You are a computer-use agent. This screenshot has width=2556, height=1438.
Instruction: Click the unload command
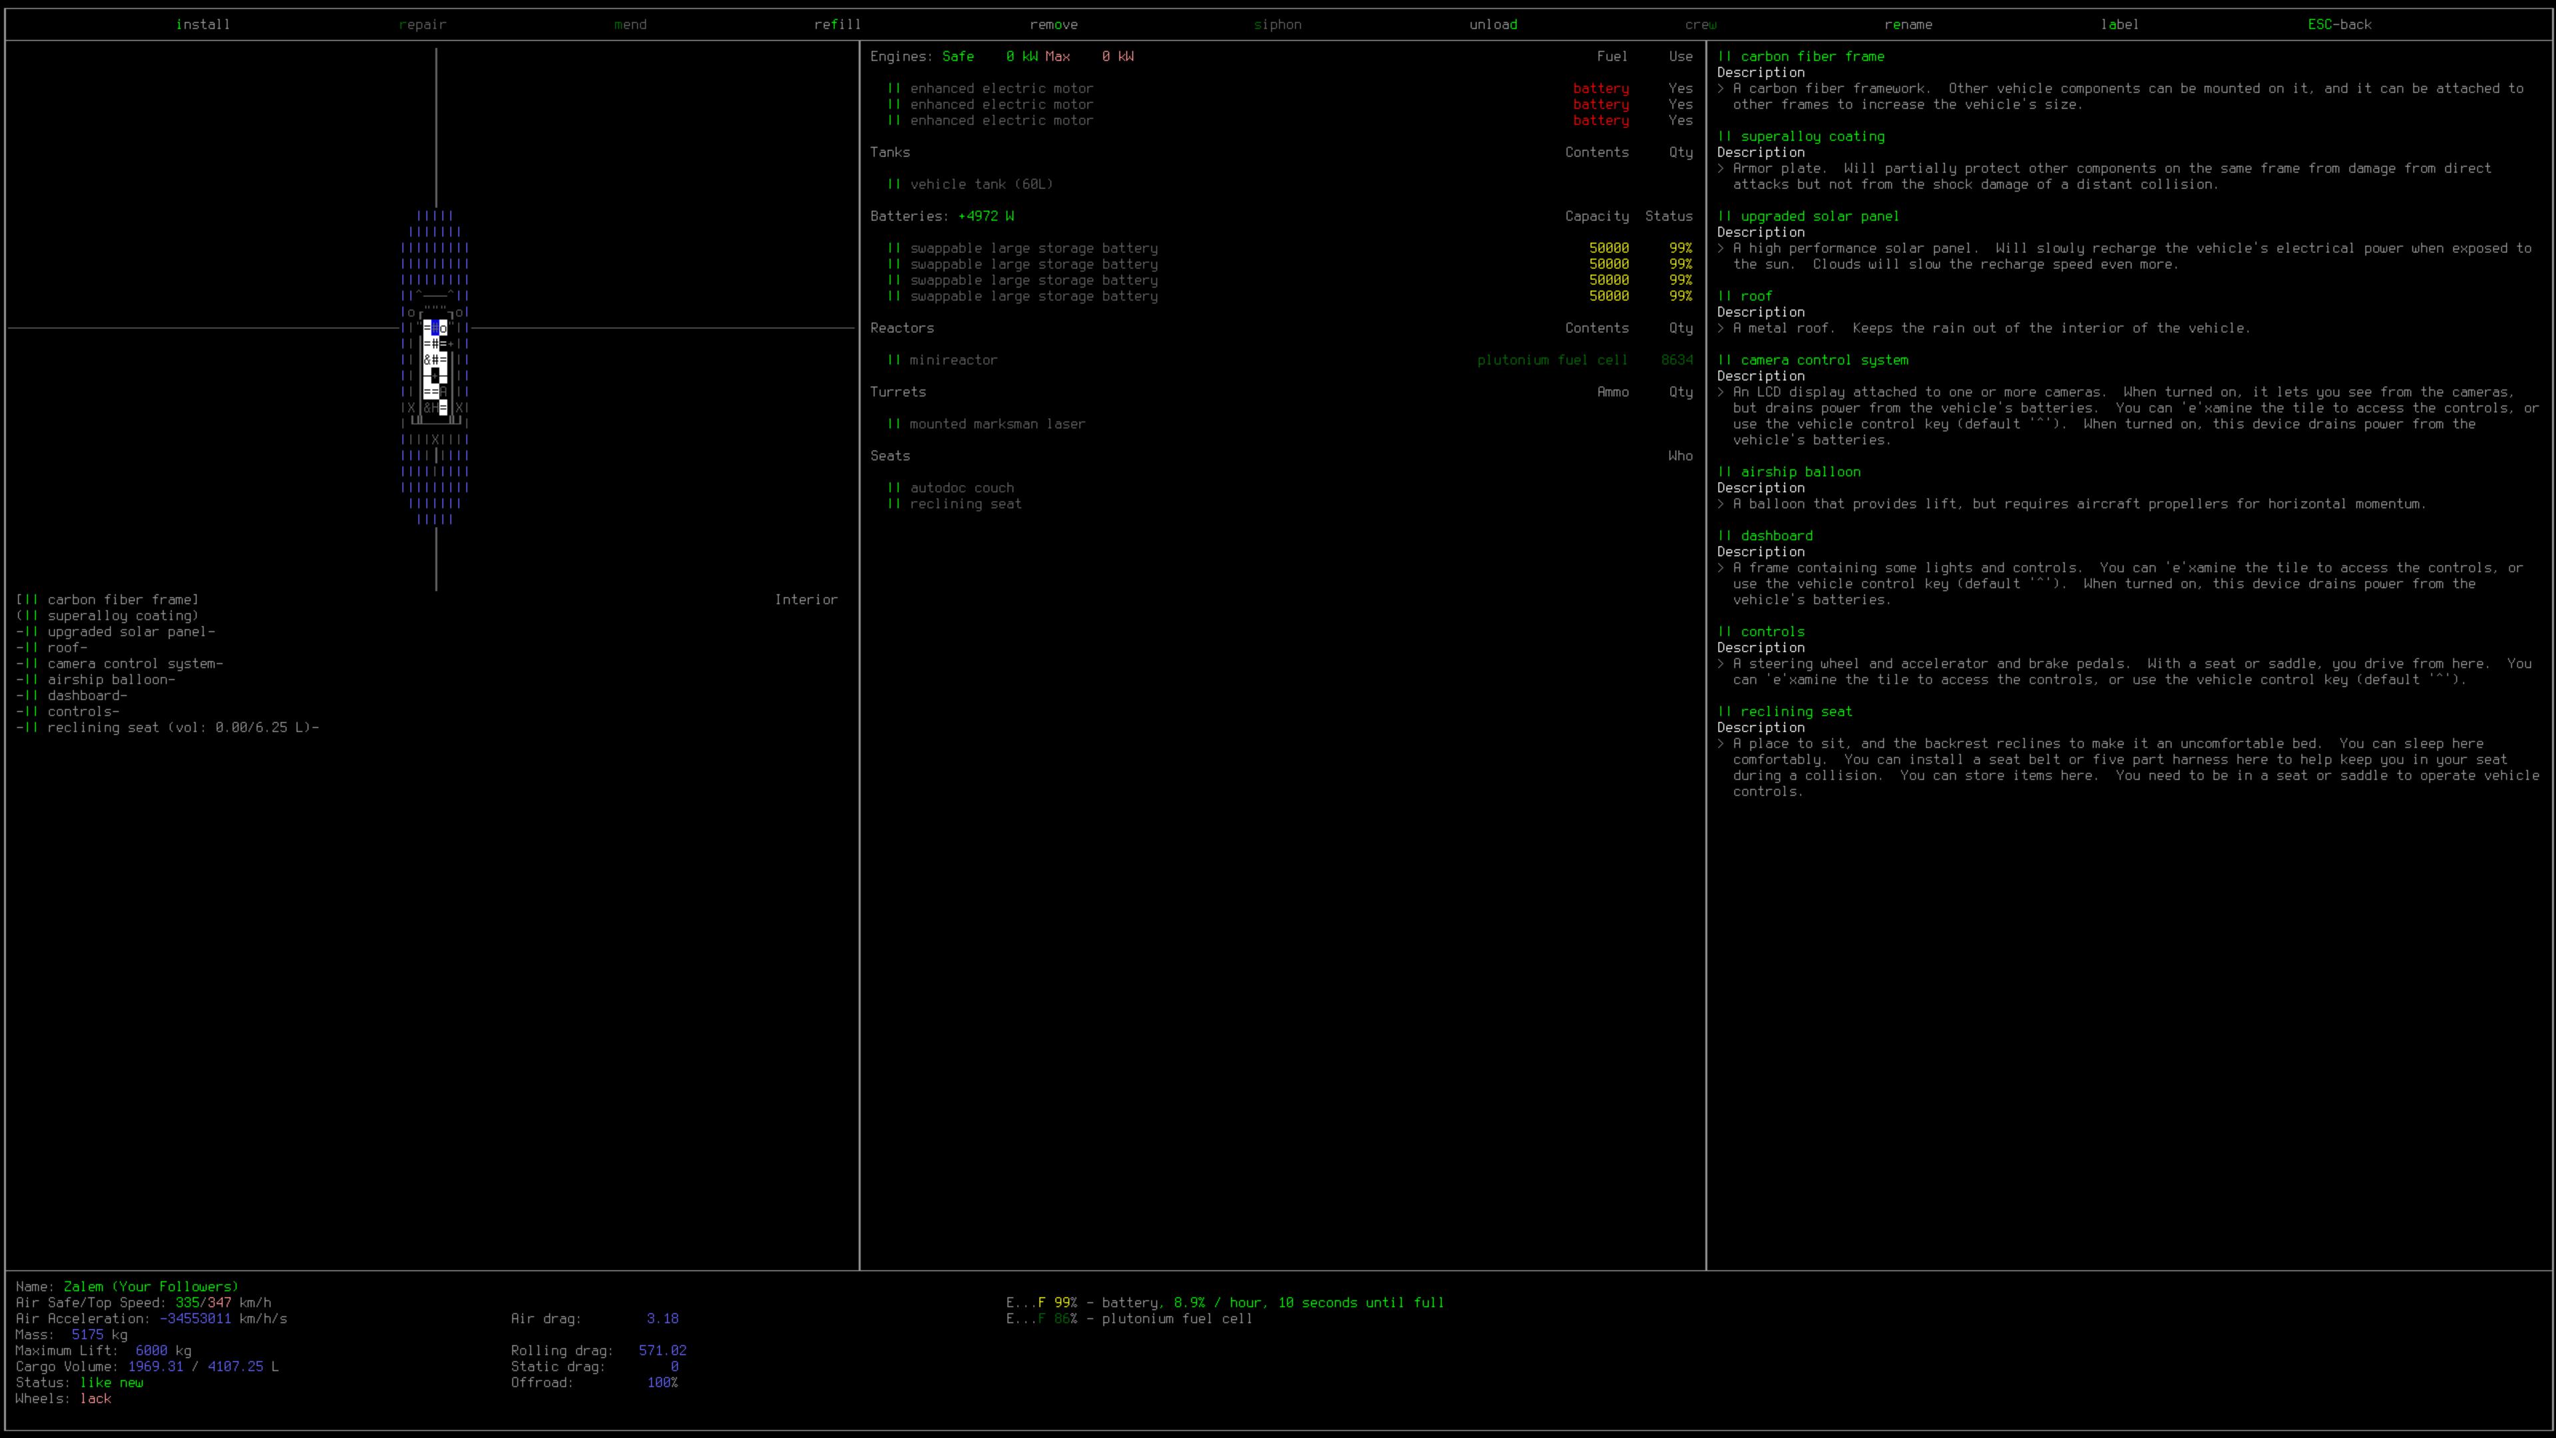point(1492,24)
